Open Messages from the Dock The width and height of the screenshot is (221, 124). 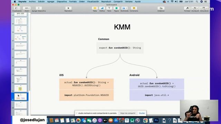point(84,121)
